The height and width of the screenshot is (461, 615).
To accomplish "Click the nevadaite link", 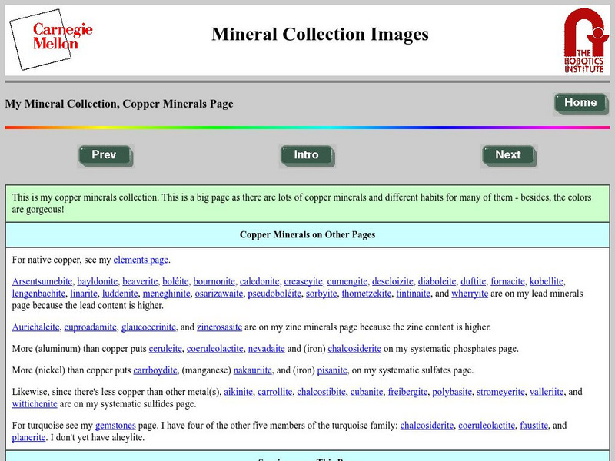I will [267, 349].
